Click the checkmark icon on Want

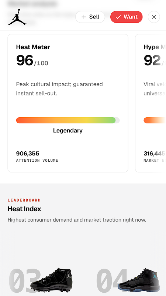pos(118,17)
